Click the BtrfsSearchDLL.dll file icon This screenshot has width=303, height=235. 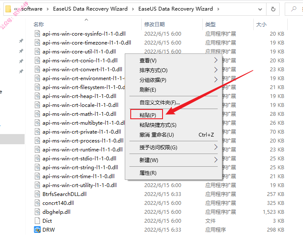[37, 194]
